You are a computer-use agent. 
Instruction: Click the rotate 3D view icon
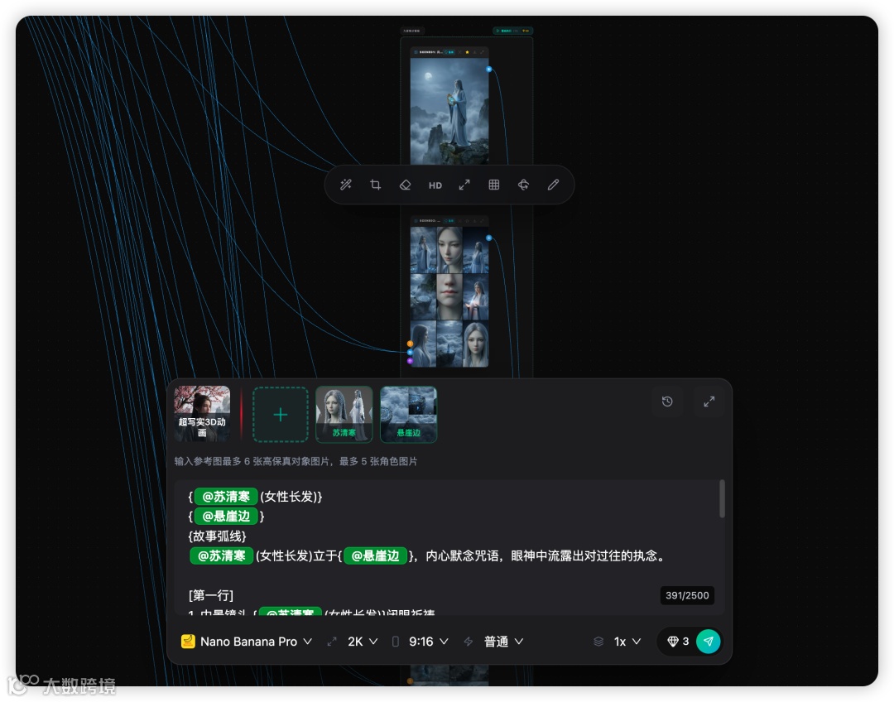coord(523,185)
